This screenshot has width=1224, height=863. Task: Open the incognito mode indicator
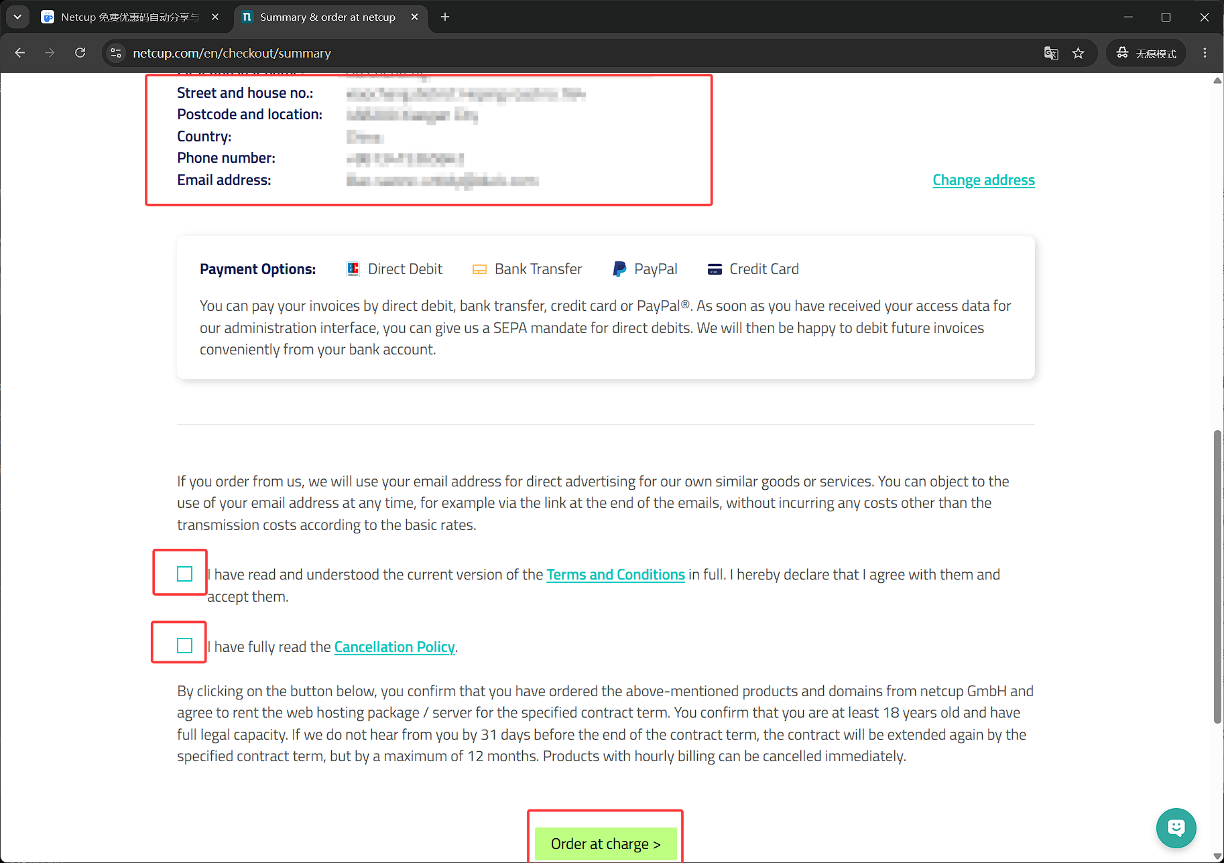1146,53
